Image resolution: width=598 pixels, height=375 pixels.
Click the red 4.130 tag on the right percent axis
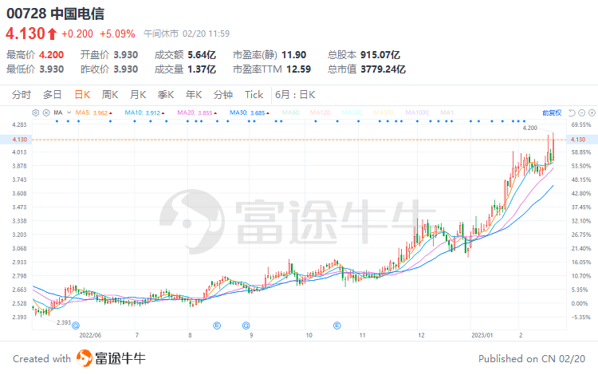[578, 140]
